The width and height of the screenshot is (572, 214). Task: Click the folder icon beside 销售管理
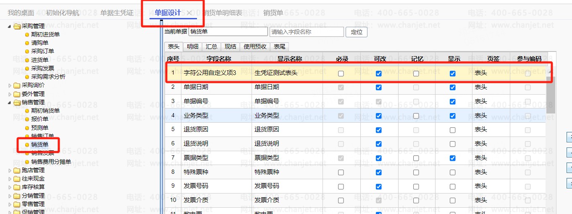coord(17,102)
